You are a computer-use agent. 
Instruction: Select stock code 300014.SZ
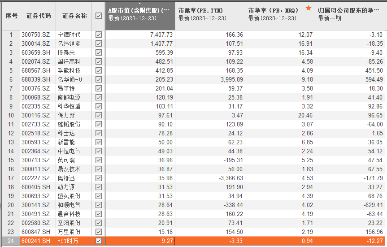tap(35, 43)
